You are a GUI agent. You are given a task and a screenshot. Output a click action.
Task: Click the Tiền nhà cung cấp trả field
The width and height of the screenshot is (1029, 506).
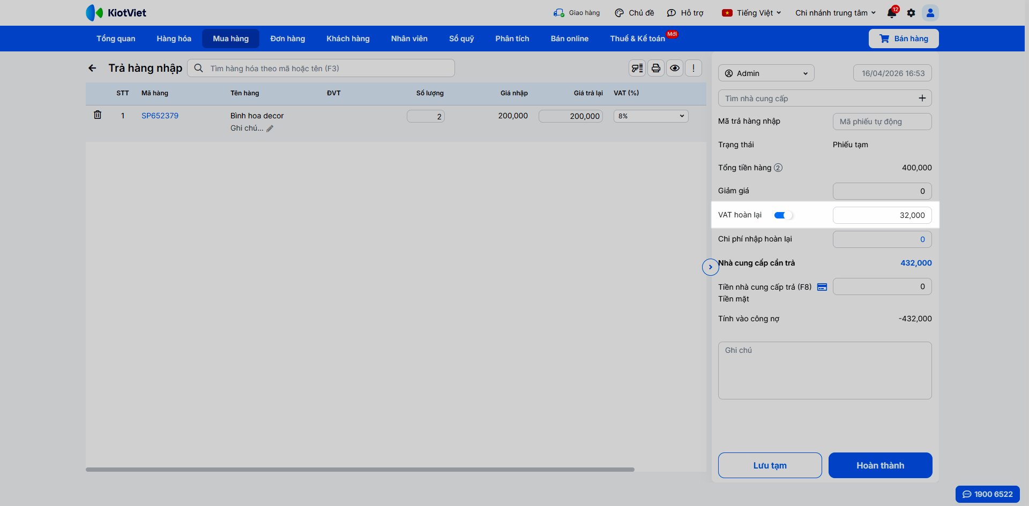(x=882, y=286)
